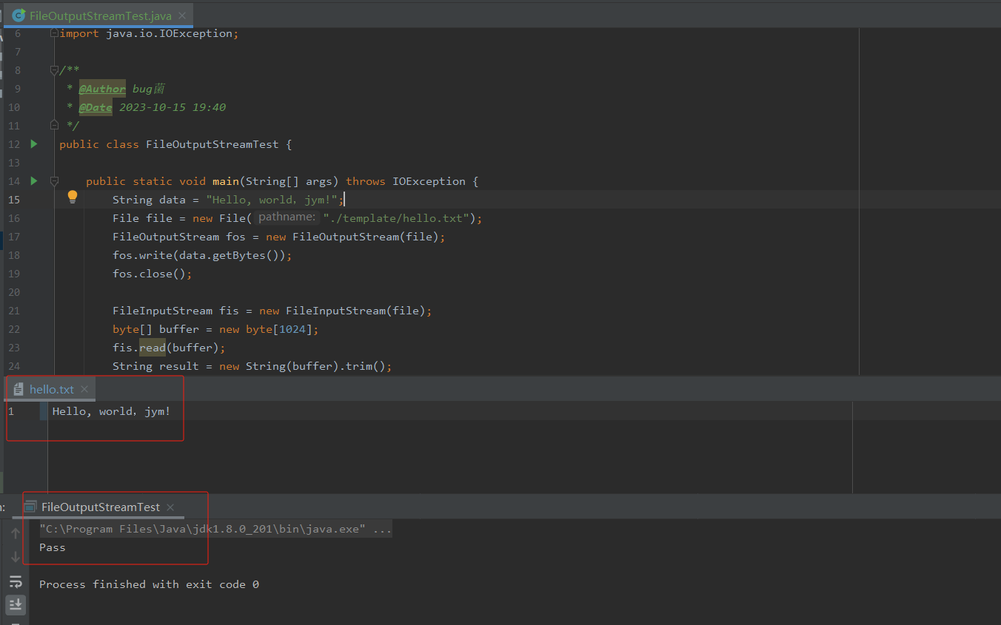Click the "Pass" output line in the console
1001x625 pixels.
pyautogui.click(x=53, y=547)
